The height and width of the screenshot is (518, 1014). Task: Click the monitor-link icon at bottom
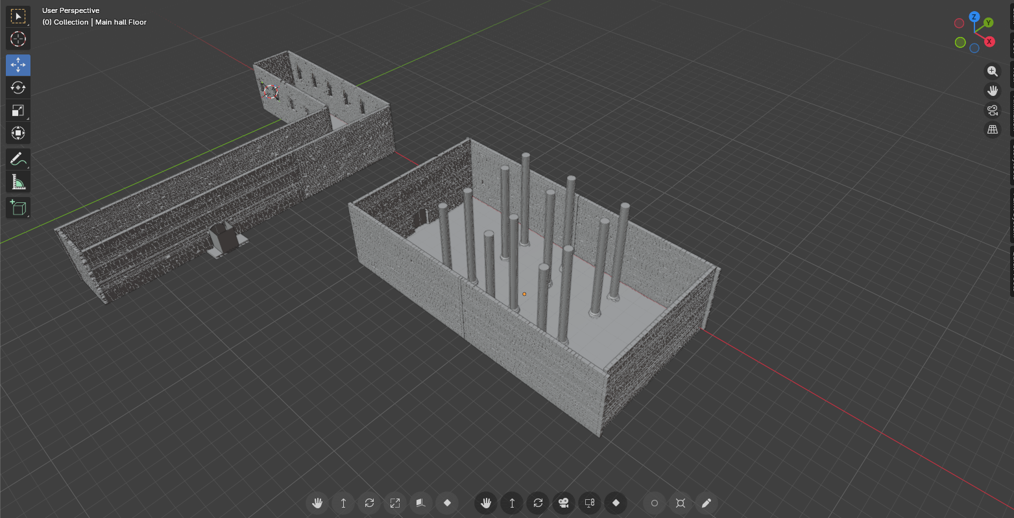(590, 503)
